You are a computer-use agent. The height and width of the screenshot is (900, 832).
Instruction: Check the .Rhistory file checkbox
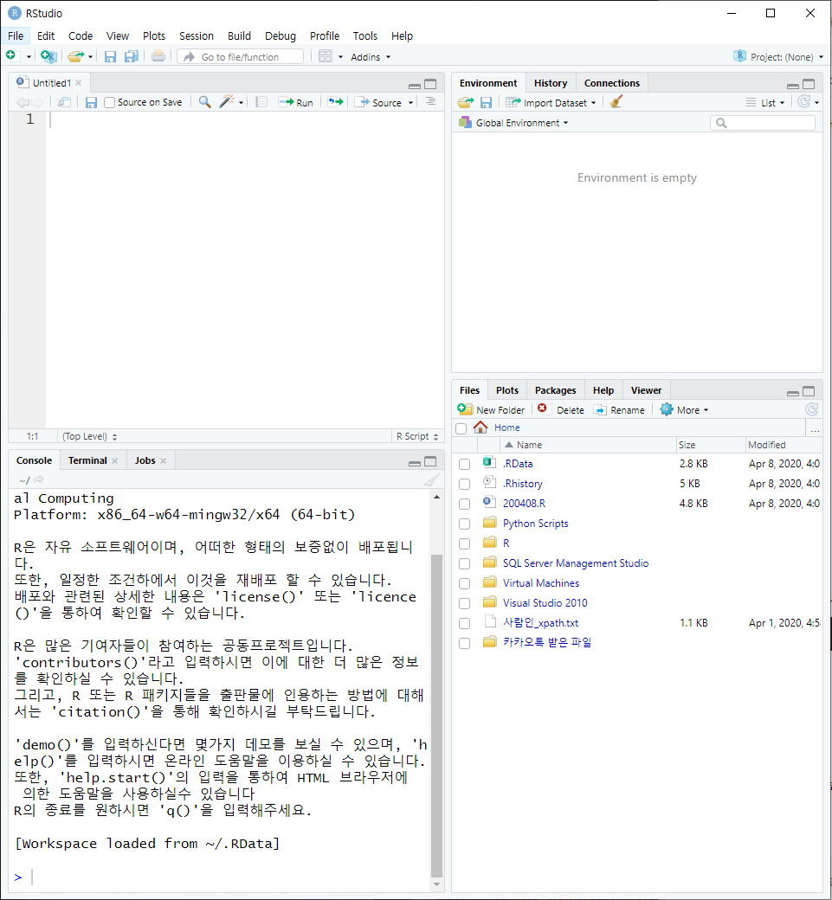[465, 484]
